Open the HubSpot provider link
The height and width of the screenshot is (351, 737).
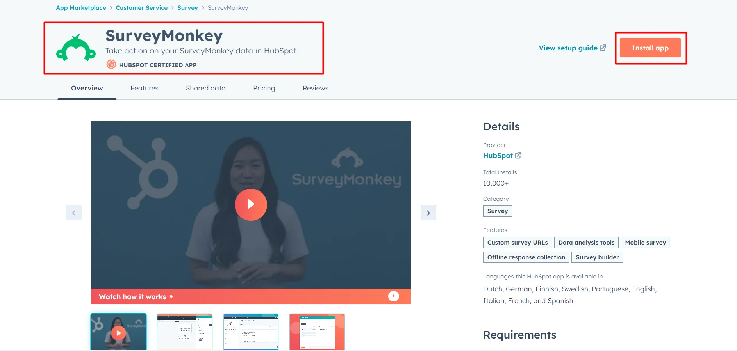pos(498,155)
